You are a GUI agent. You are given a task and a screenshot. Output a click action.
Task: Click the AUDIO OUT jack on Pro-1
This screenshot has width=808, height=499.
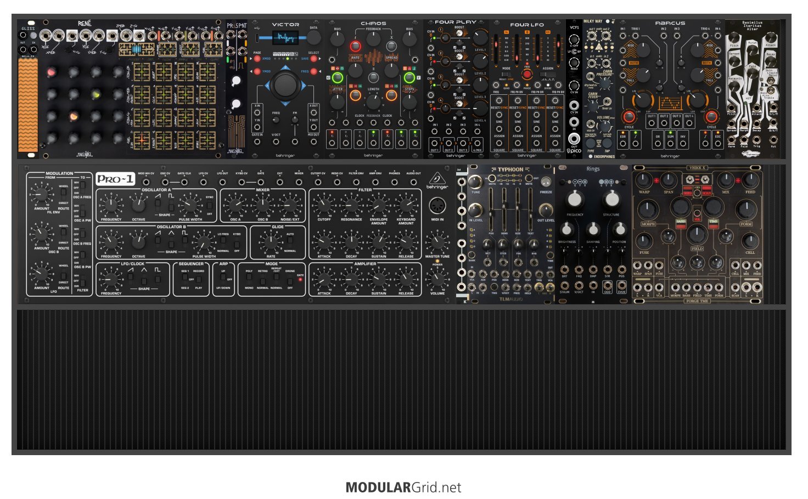[414, 182]
